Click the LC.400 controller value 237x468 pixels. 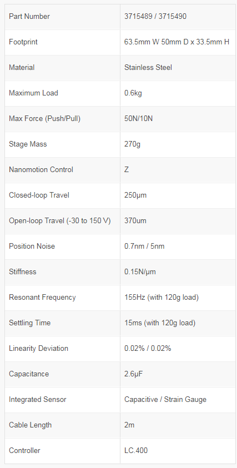[136, 450]
